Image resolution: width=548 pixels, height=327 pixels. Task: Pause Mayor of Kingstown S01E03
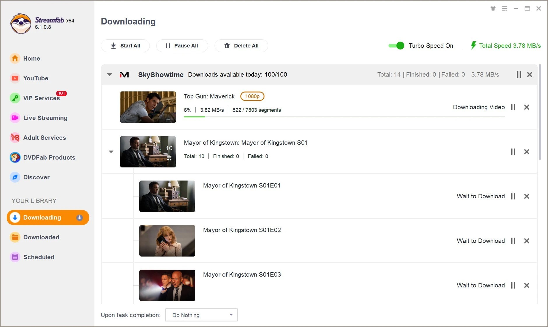(513, 285)
